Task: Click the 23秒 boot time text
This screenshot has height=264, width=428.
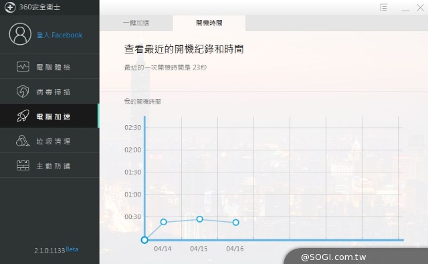Action: click(x=199, y=68)
